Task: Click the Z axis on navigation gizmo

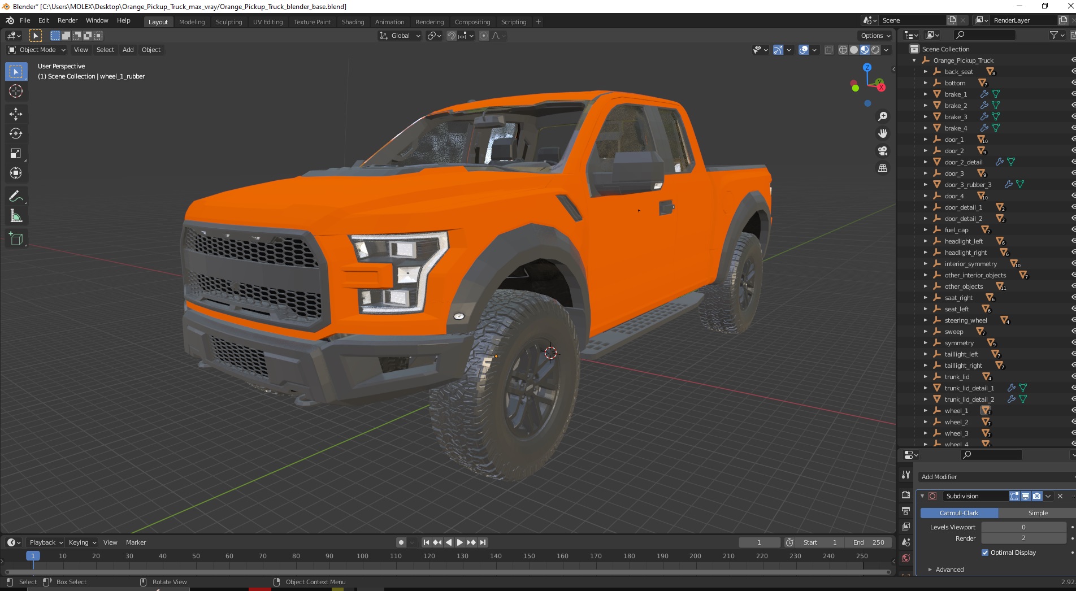Action: click(867, 67)
